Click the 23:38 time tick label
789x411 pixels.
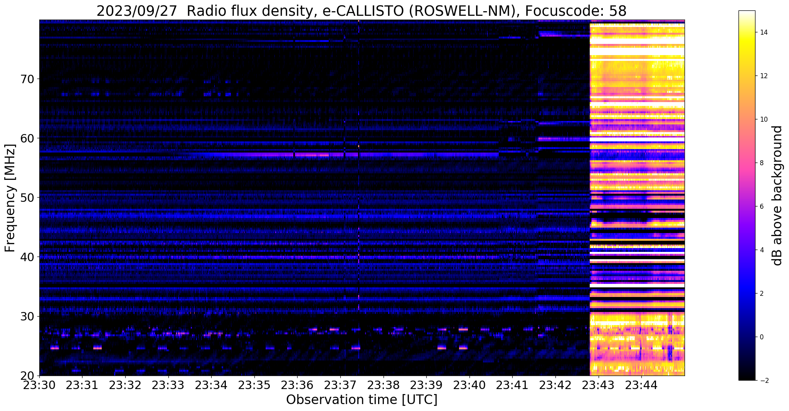[x=383, y=385]
